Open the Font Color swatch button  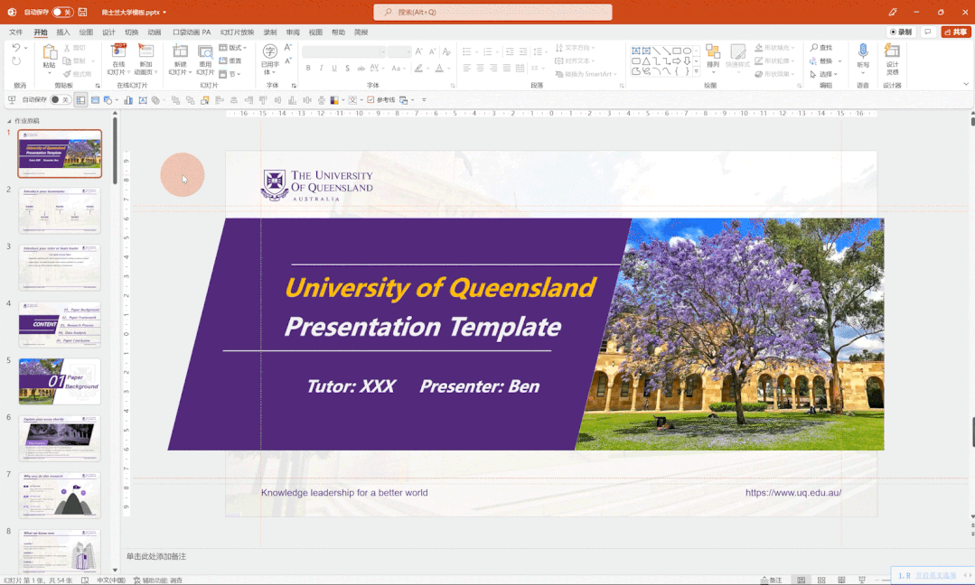tap(439, 69)
